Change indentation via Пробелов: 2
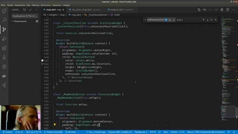Viewport: 238px width, 134px height. [141, 132]
